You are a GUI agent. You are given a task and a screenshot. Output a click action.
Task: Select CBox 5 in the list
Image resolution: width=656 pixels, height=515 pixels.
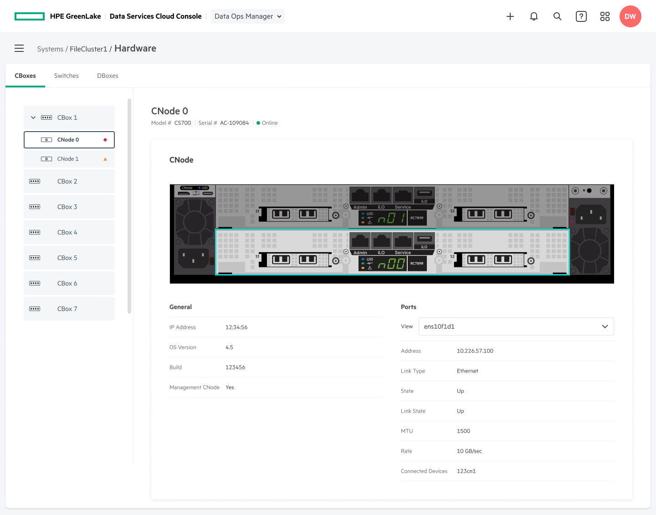coord(69,258)
